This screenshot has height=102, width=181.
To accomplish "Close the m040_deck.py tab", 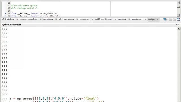I will coord(17,19).
